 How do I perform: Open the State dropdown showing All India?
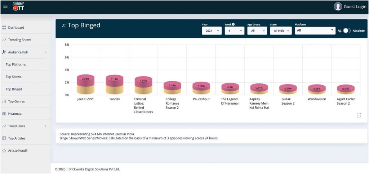281,31
